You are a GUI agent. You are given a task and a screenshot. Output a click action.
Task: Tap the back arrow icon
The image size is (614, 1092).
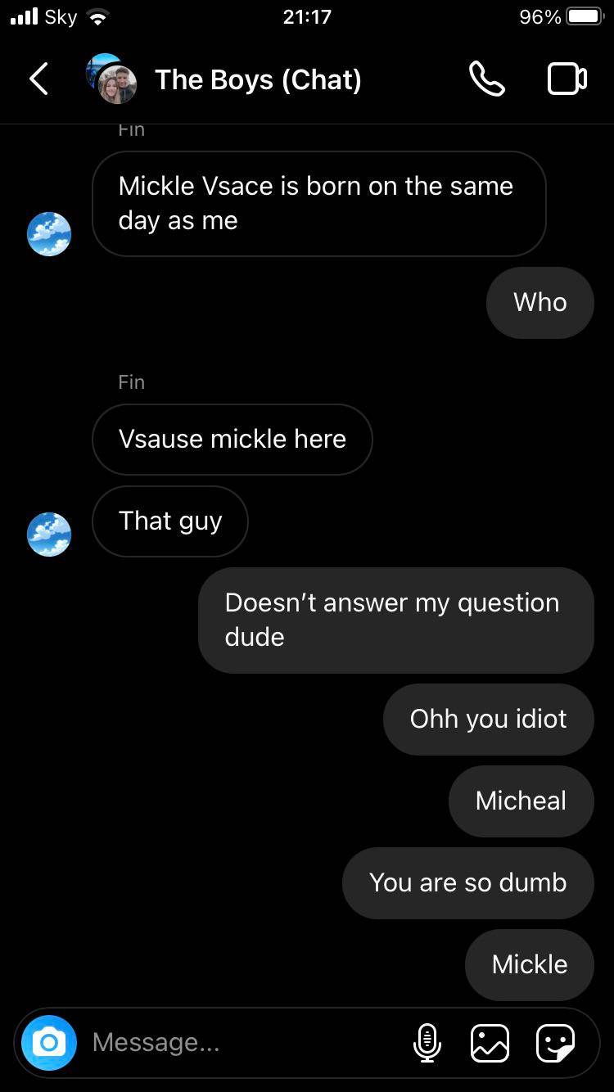(x=38, y=79)
